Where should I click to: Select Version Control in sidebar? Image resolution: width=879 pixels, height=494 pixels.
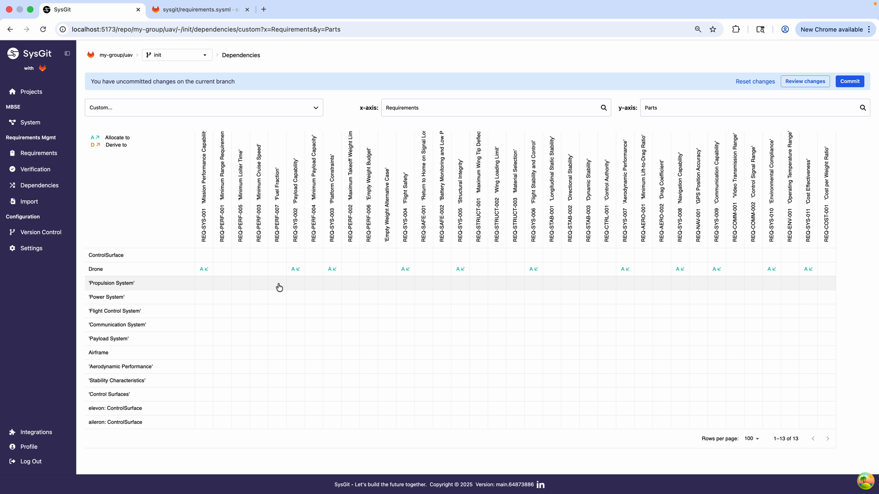click(x=40, y=232)
